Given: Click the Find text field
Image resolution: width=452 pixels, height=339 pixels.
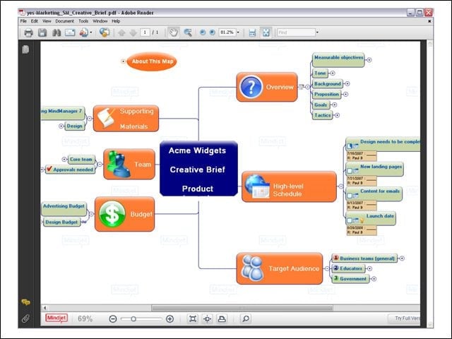Looking at the screenshot, I should click(x=296, y=32).
